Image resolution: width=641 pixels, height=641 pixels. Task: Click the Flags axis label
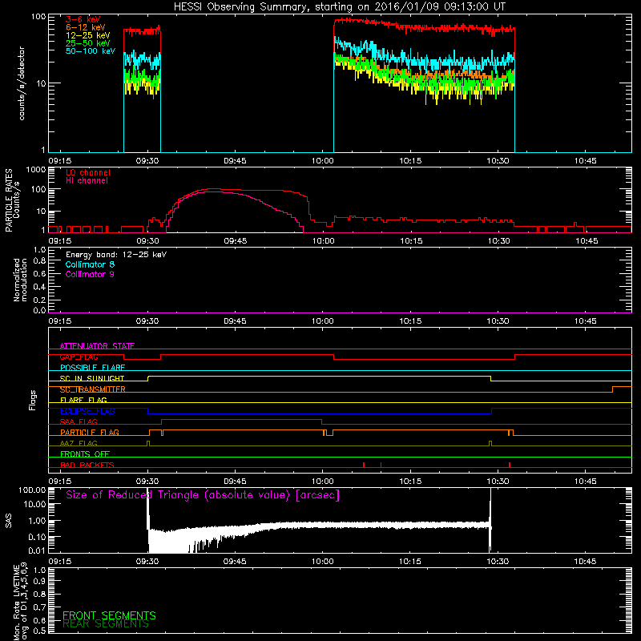[x=33, y=400]
